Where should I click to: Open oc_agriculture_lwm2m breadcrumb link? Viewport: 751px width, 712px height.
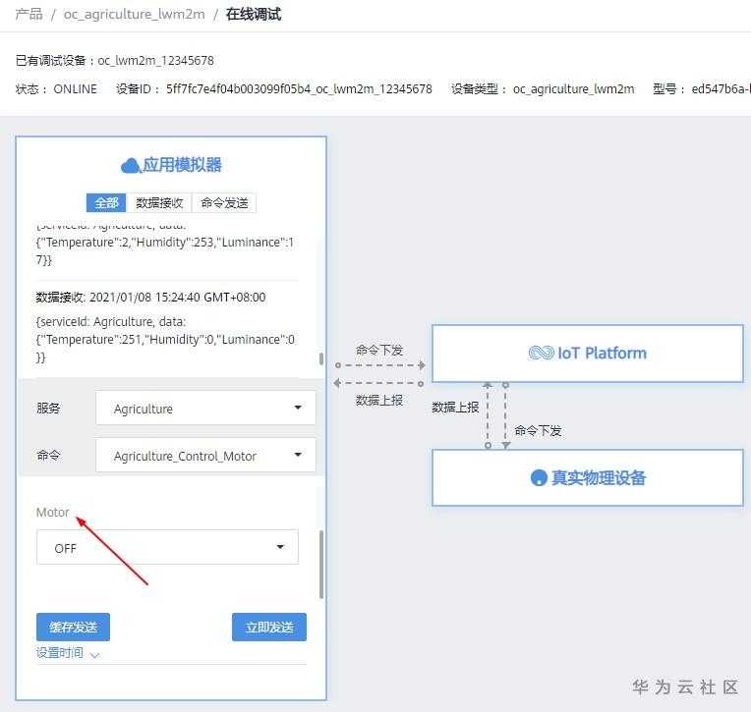[x=134, y=15]
